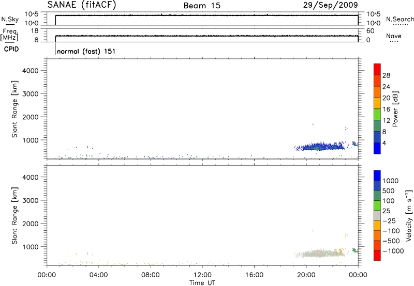Click the Power [dB] colorbar label
The image size is (414, 286).
coord(395,109)
